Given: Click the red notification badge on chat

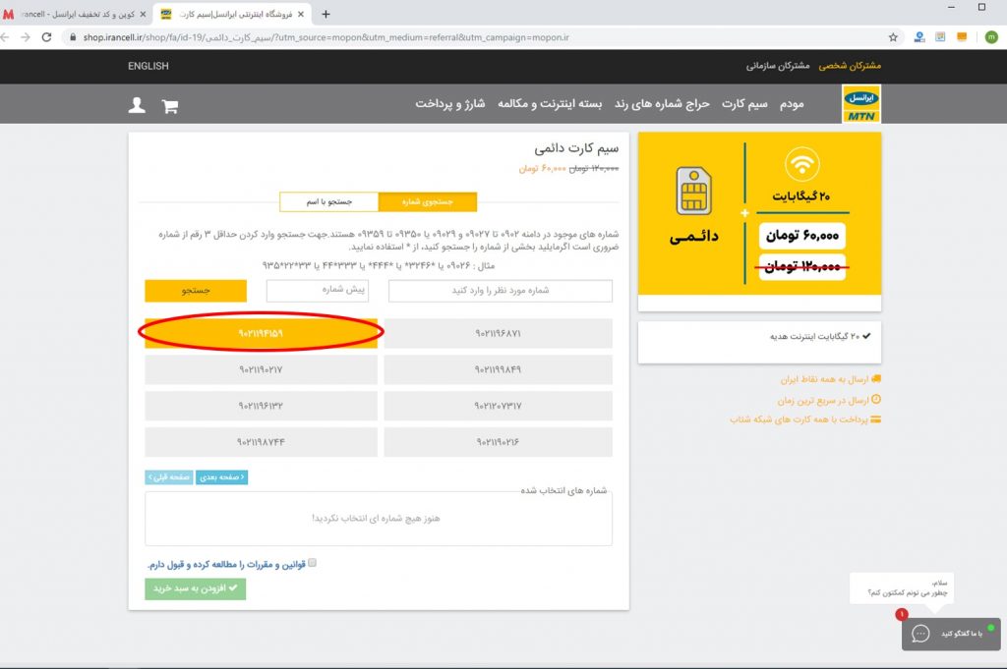Looking at the screenshot, I should click(x=902, y=615).
